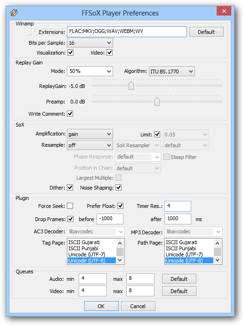
Task: Click the resampler quality dropdown showing default
Action: click(x=186, y=145)
